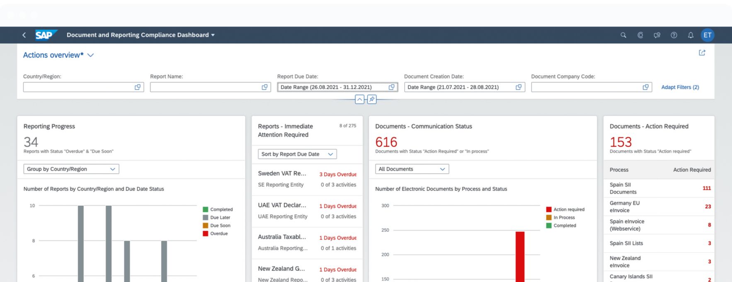Pin the filter bar header

click(372, 100)
